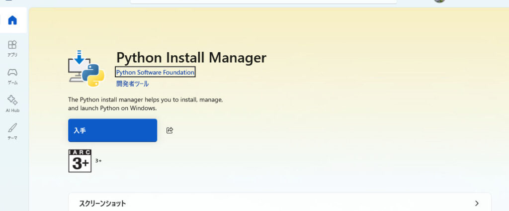Open the テーマ (Themes) section
This screenshot has width=509, height=211.
coord(12,130)
